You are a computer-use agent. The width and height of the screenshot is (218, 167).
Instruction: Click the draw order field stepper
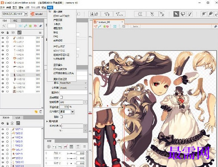pos(85,102)
